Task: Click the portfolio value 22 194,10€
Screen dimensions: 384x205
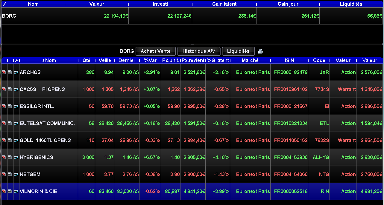Action: click(116, 16)
